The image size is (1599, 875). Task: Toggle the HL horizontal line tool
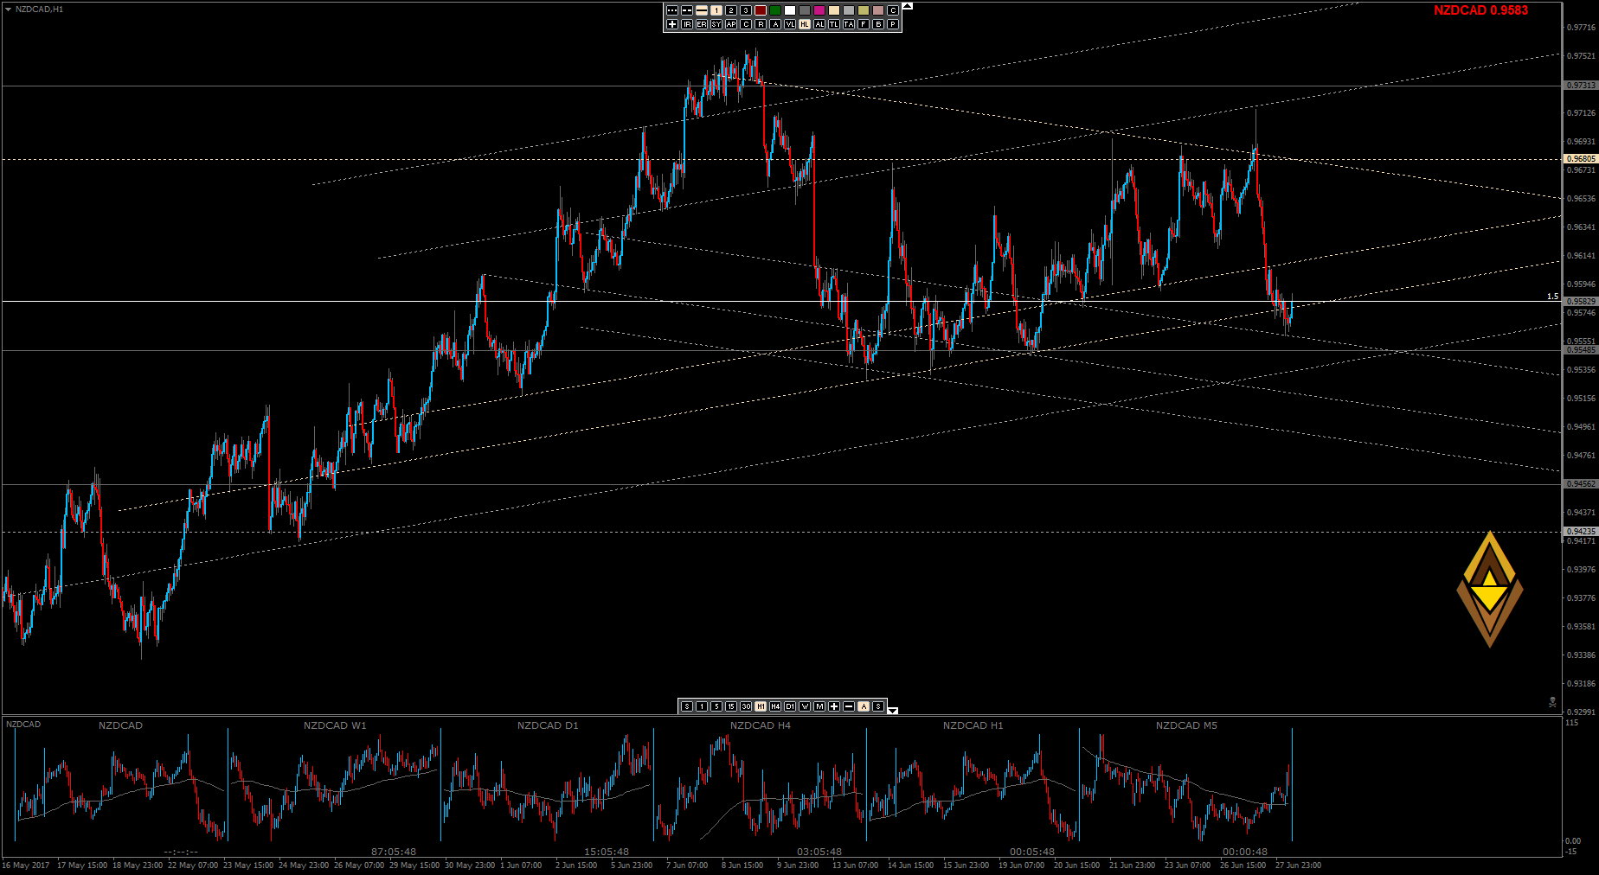[805, 24]
